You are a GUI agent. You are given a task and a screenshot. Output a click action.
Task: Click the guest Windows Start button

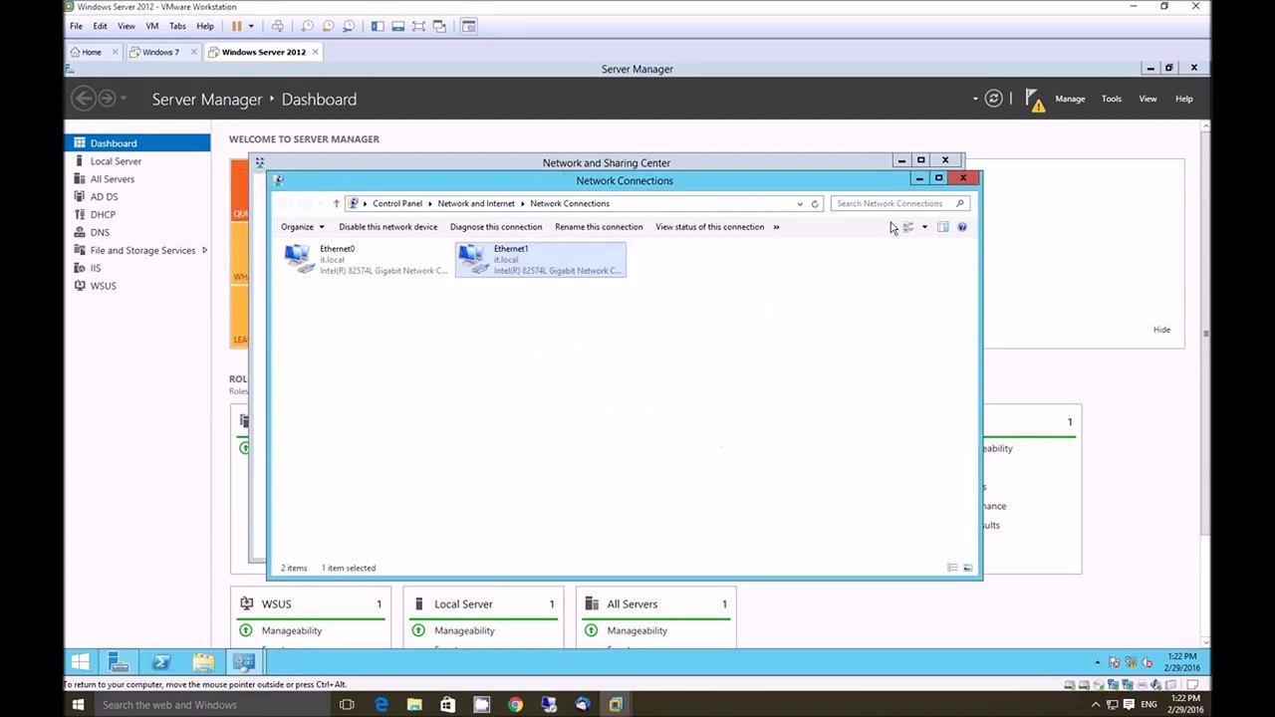81,661
